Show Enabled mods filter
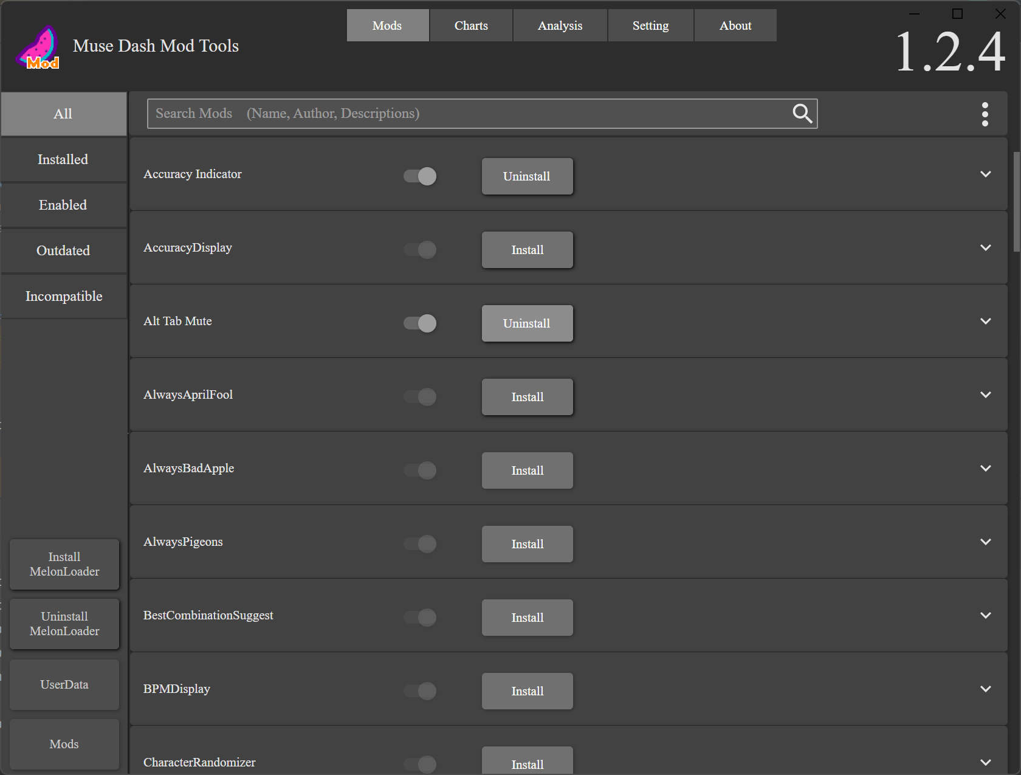The width and height of the screenshot is (1021, 775). (x=63, y=205)
